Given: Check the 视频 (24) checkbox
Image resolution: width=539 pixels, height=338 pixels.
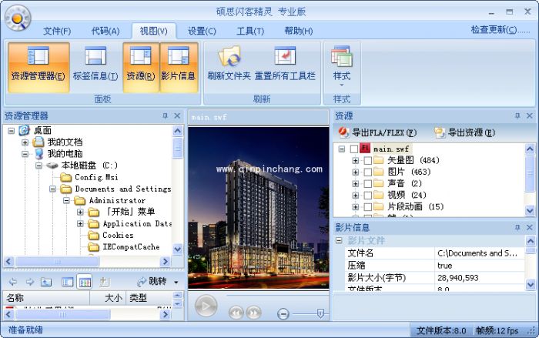Looking at the screenshot, I should 368,196.
